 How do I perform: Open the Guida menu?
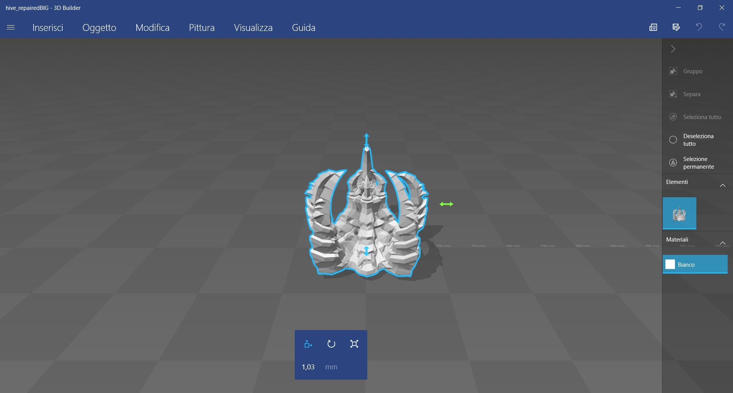click(304, 27)
